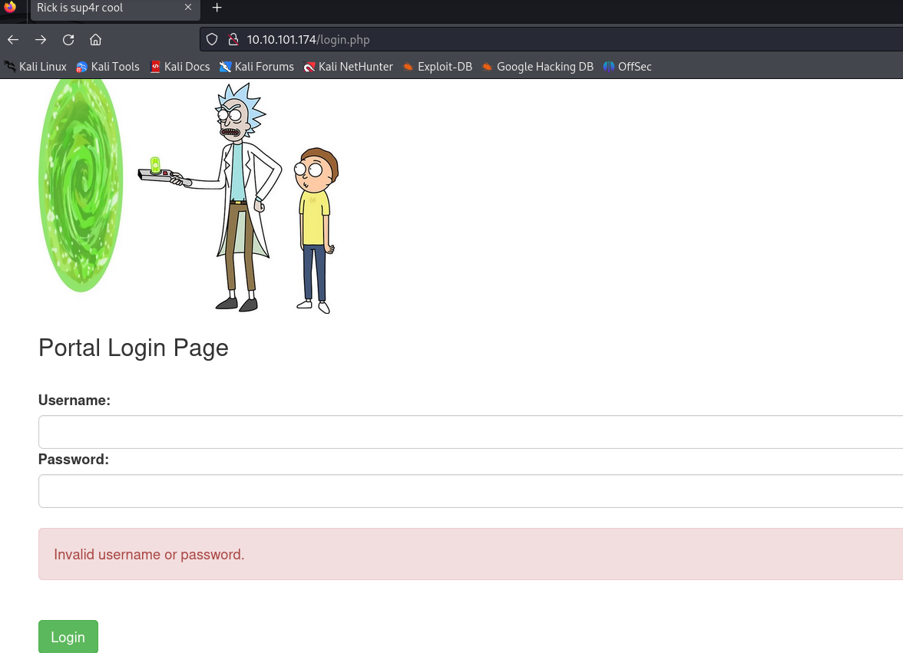This screenshot has width=903, height=653.
Task: Click the browser forward arrow
Action: pos(41,40)
